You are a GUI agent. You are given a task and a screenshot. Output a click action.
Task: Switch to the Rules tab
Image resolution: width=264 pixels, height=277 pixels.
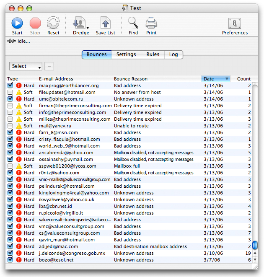click(x=153, y=54)
